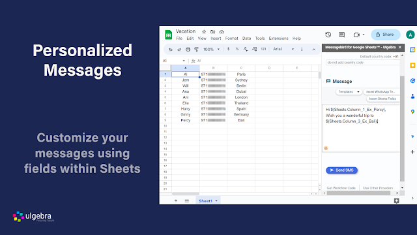Click the Explore icon at bottom right

click(397, 201)
